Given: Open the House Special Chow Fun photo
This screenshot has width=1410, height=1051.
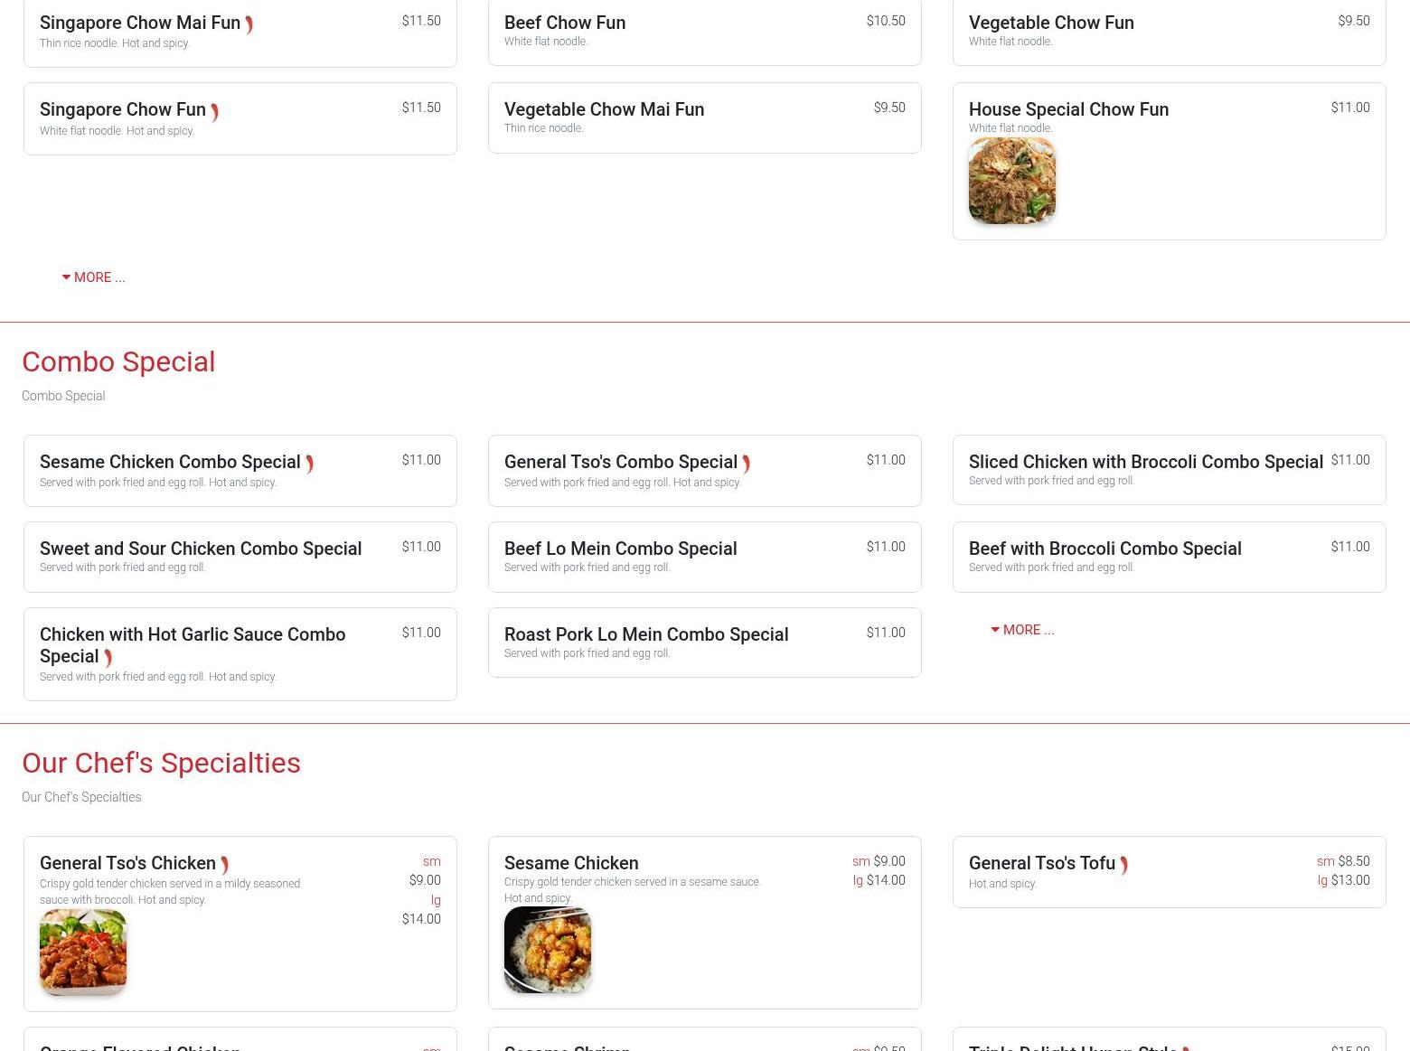Looking at the screenshot, I should coord(1012,181).
